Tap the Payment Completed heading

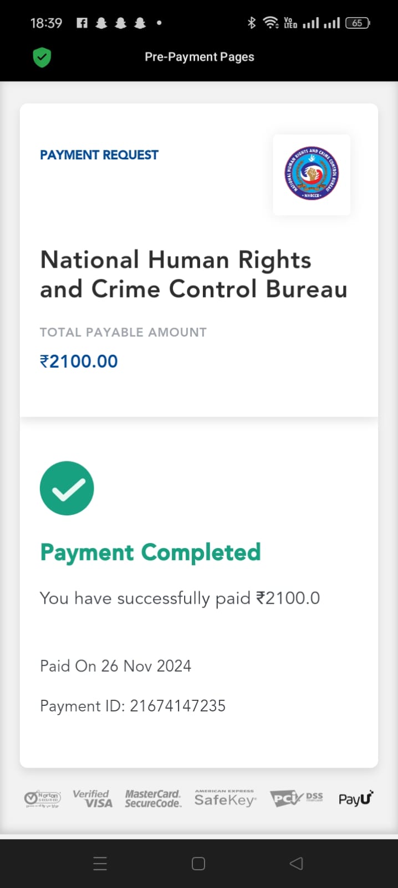(x=150, y=553)
